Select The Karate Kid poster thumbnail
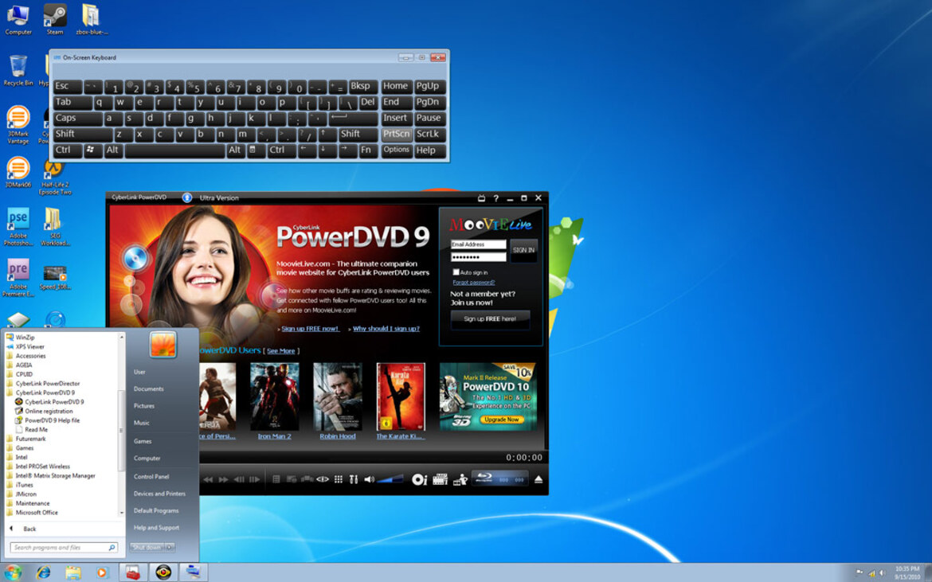 click(401, 396)
